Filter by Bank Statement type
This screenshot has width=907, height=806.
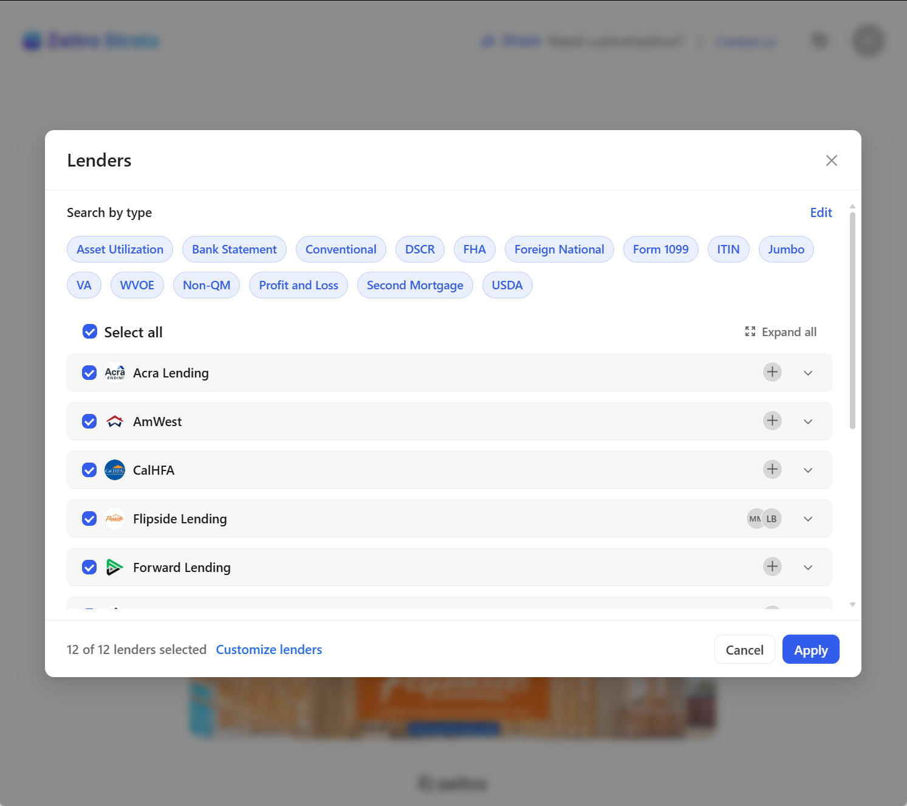pyautogui.click(x=234, y=249)
